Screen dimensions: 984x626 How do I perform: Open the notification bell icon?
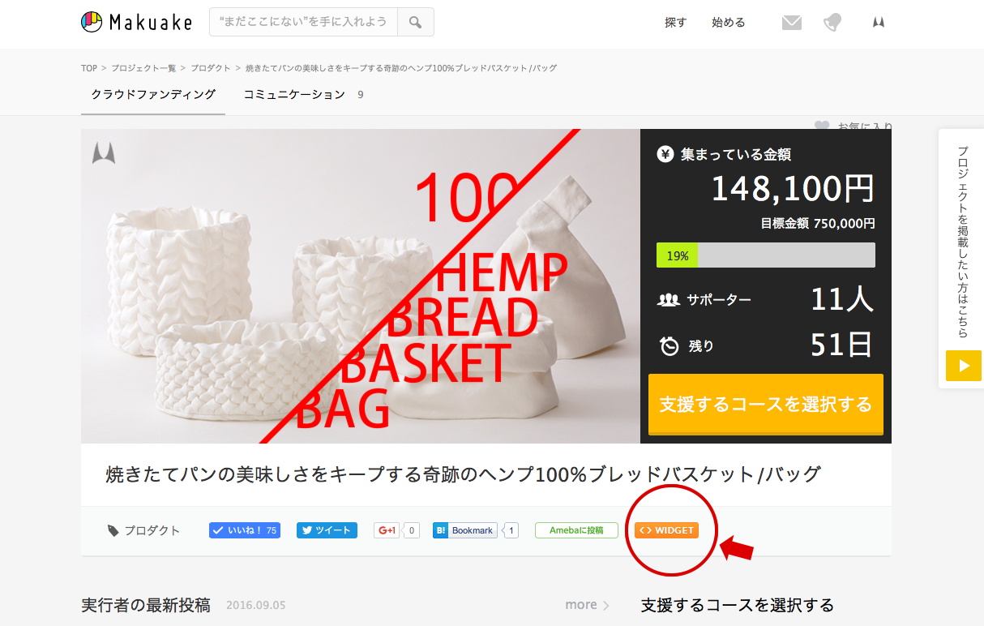(x=832, y=23)
